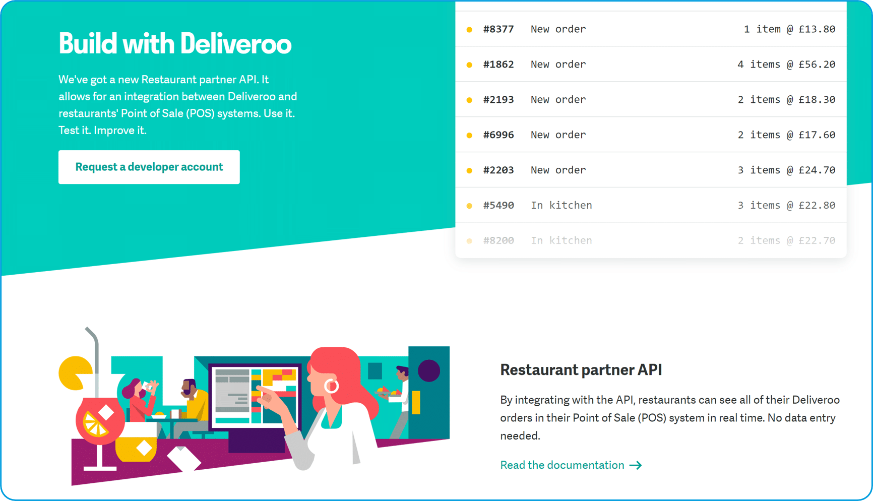
Task: Click the yellow status dot for order #1862
Action: [x=469, y=65]
